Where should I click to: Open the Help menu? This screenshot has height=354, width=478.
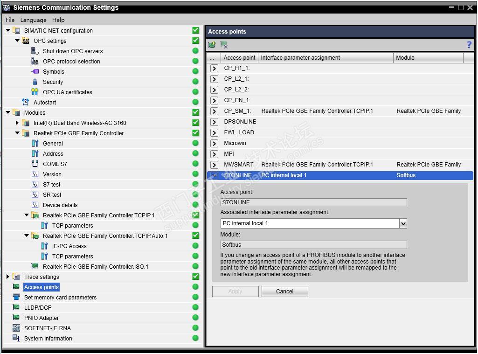(x=58, y=20)
